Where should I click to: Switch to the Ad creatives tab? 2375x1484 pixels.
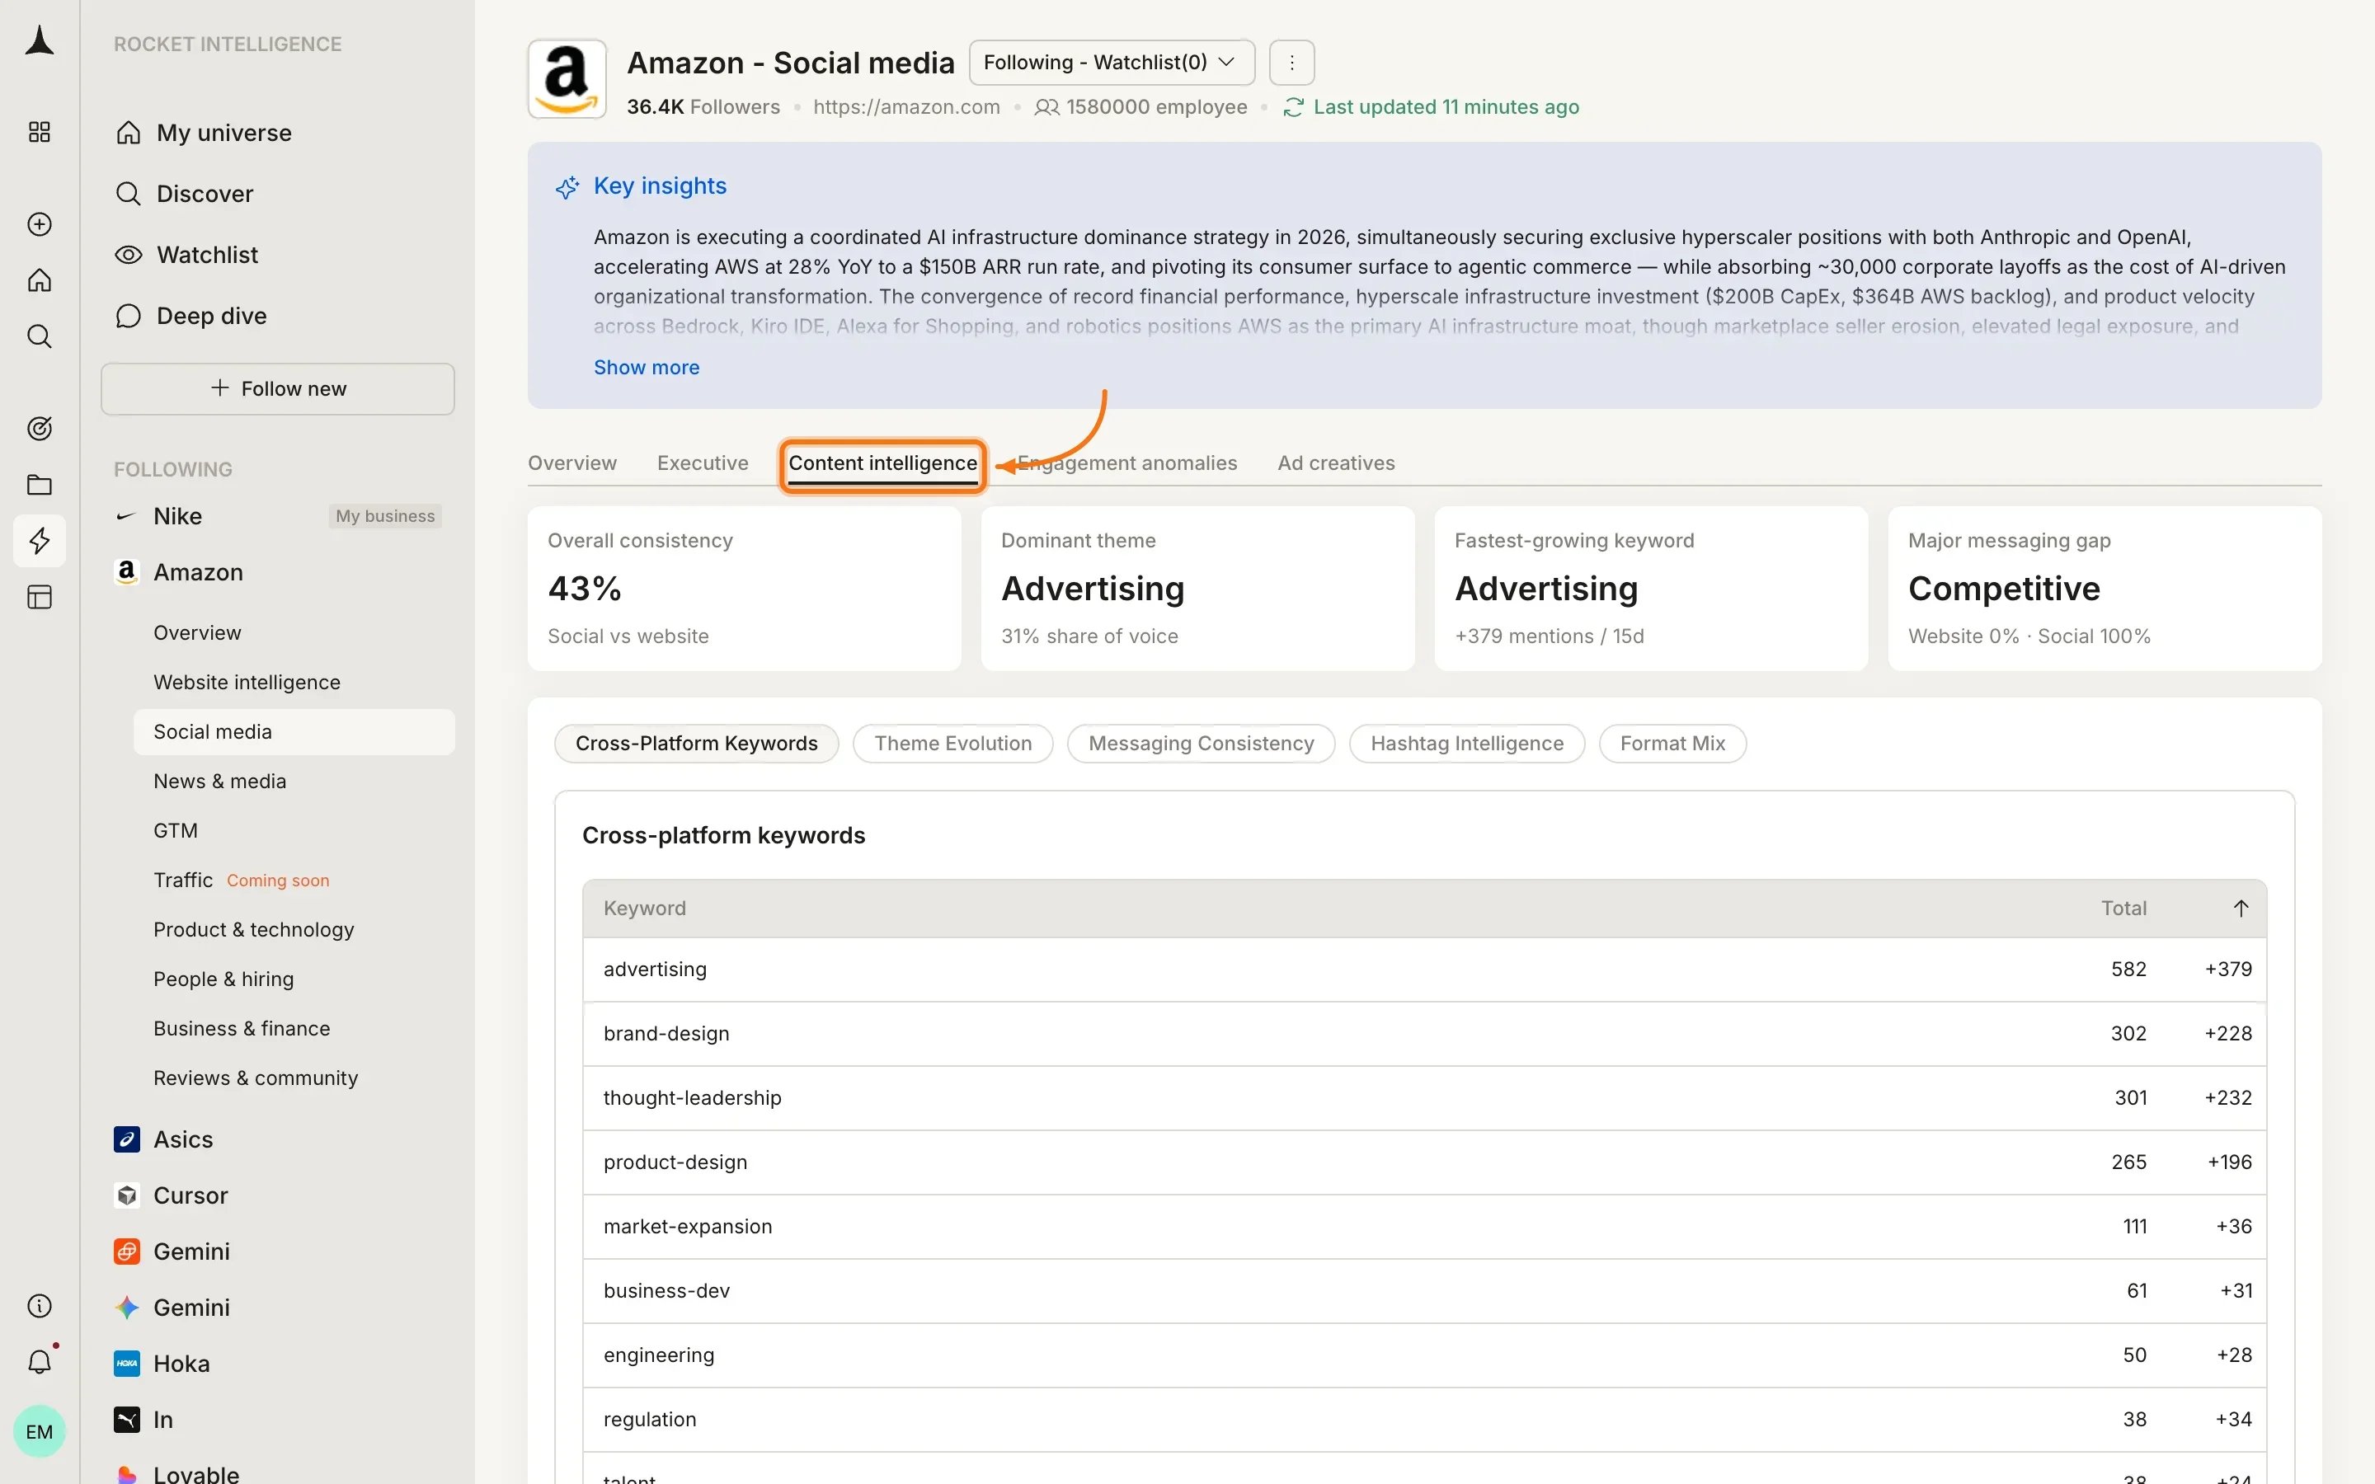click(x=1336, y=463)
